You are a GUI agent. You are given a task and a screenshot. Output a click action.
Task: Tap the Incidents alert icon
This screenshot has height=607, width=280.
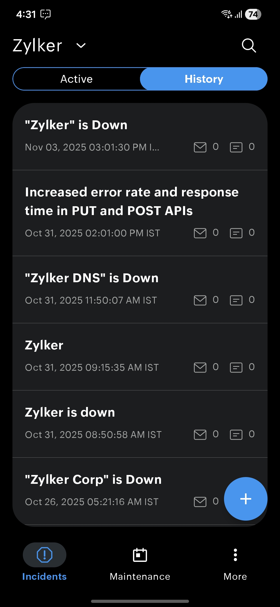click(x=45, y=555)
